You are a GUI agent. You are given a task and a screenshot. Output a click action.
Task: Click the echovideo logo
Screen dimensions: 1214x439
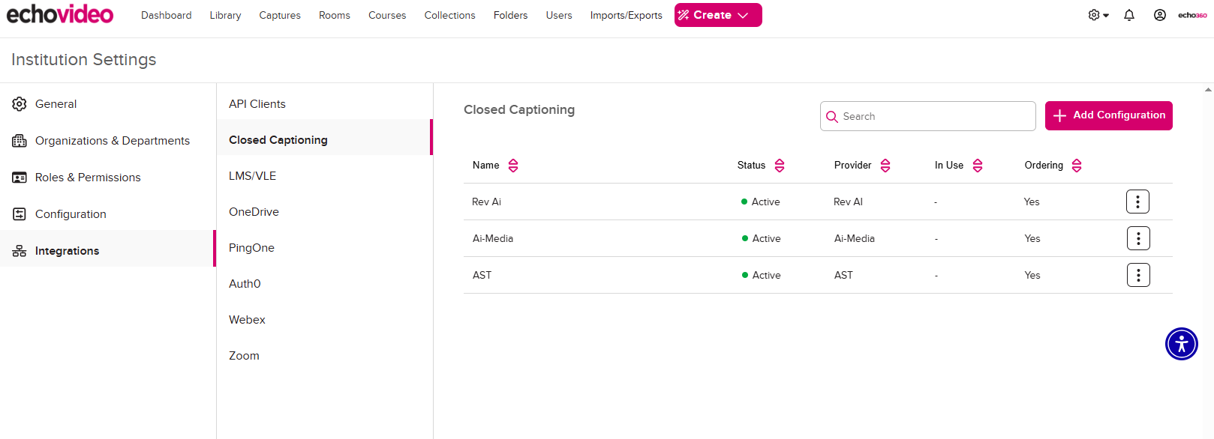[60, 14]
